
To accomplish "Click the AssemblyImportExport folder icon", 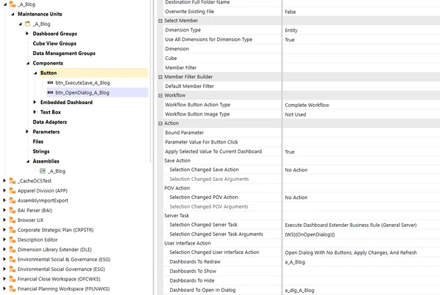I will [12, 201].
